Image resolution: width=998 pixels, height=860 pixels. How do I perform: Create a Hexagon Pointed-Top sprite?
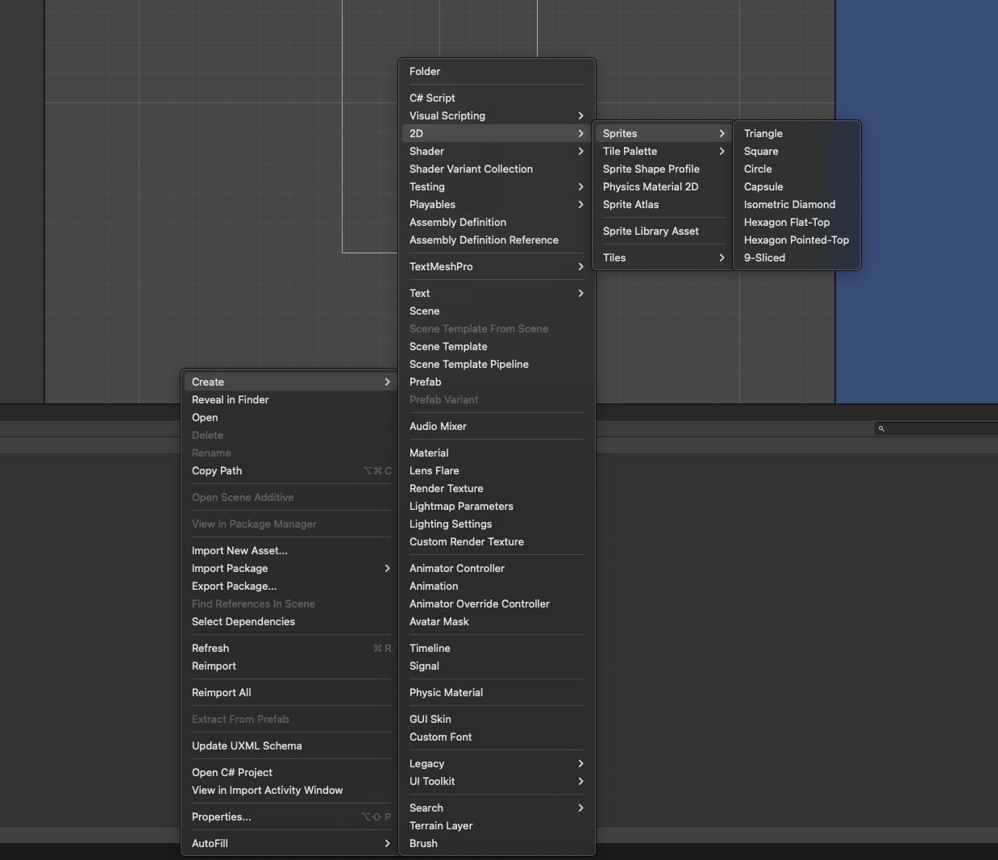pyautogui.click(x=797, y=240)
